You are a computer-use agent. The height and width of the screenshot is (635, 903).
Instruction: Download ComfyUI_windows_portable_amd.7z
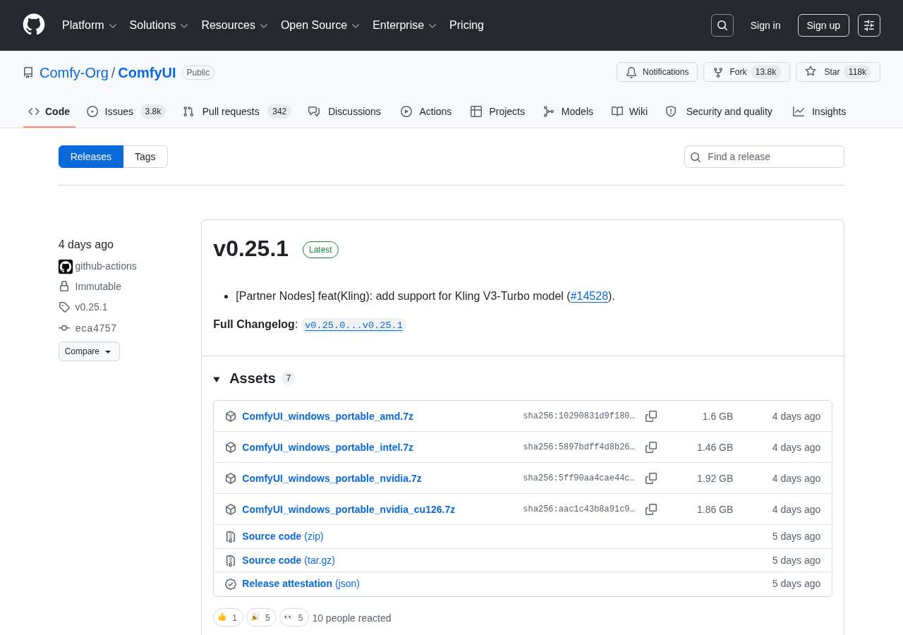point(327,416)
